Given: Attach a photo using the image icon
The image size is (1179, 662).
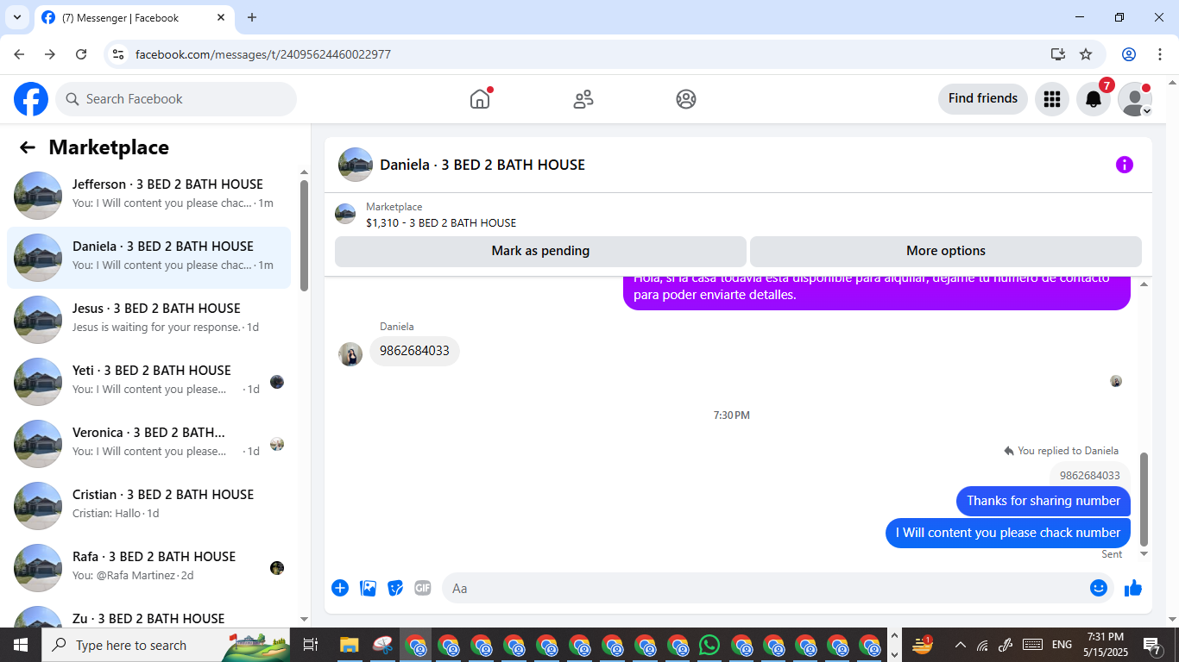Looking at the screenshot, I should 368,588.
